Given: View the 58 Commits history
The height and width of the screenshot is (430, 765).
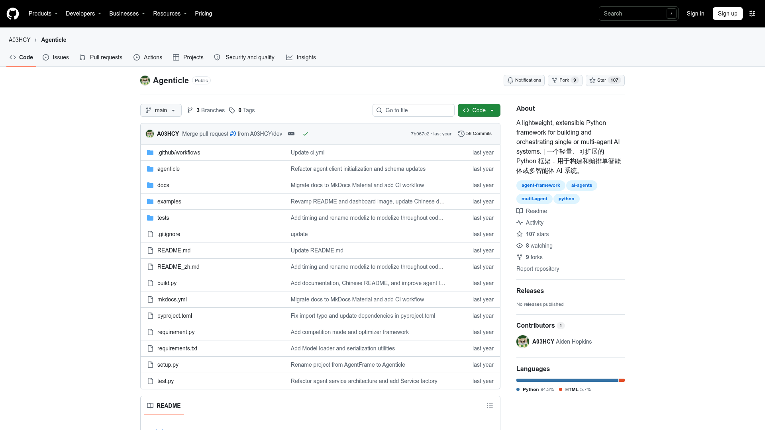Looking at the screenshot, I should pos(475,134).
